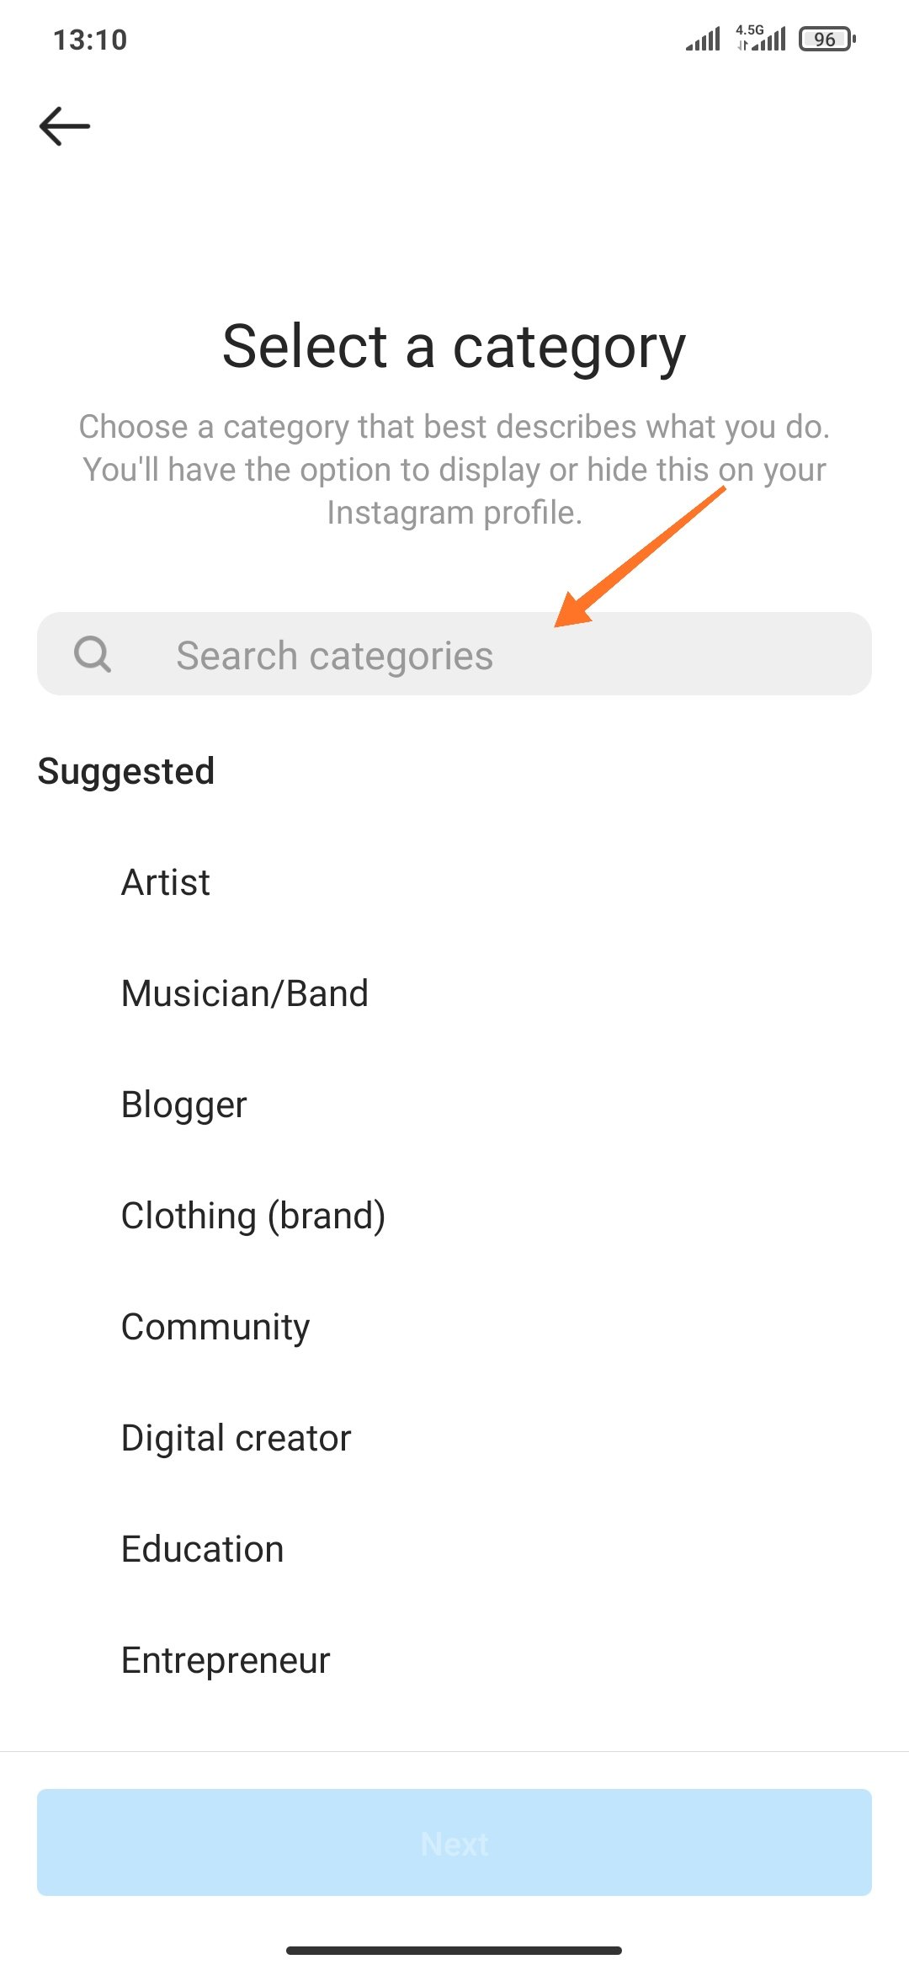Tap the home gesture bar

coord(454,1950)
